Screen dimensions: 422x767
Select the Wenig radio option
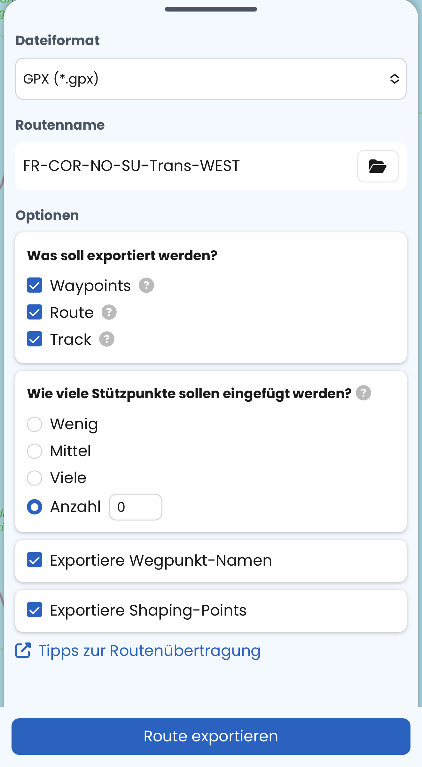click(x=35, y=424)
